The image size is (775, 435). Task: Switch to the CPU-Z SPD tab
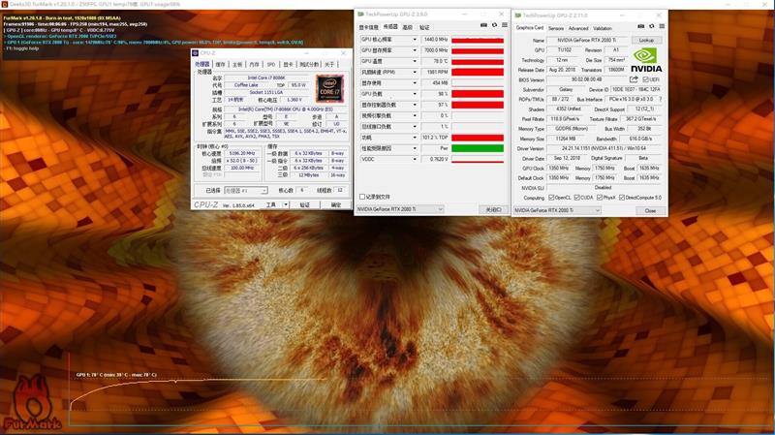[x=271, y=65]
